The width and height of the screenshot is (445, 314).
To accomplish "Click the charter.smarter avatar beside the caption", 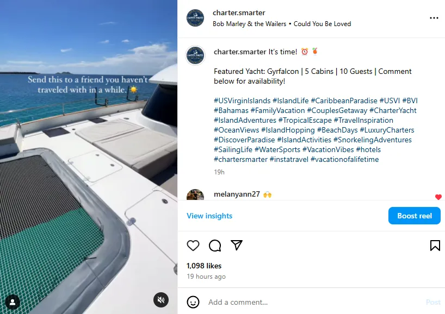I will click(195, 55).
